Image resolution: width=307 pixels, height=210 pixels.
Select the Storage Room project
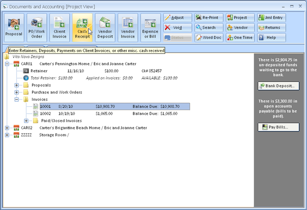click(54, 135)
